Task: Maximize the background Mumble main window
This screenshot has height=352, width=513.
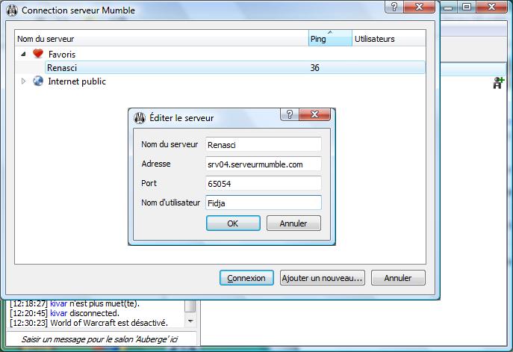Action: click(x=467, y=7)
